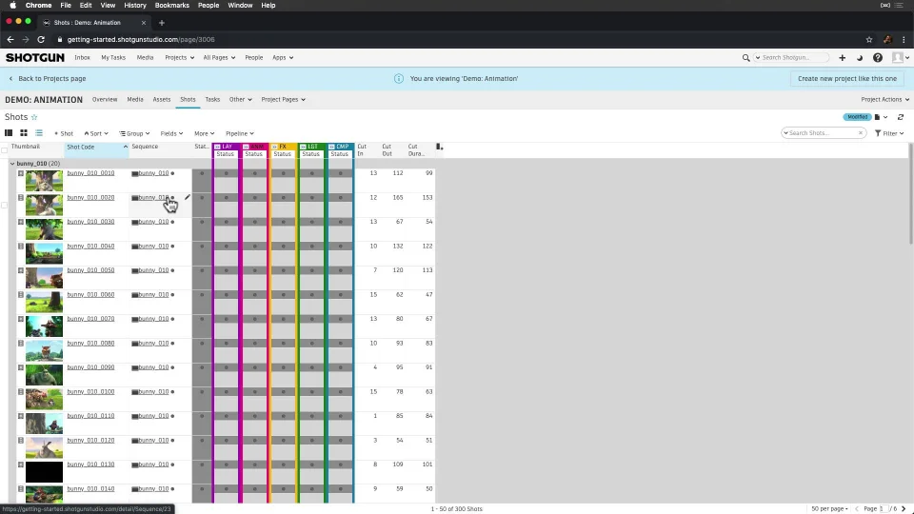Open the Tasks project tab
The height and width of the screenshot is (514, 914).
[x=212, y=100]
